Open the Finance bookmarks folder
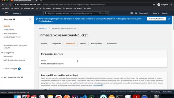The height and width of the screenshot is (98, 174). tap(47, 8)
